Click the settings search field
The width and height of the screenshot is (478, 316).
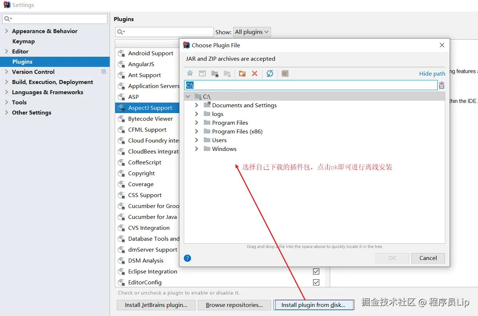pyautogui.click(x=55, y=19)
